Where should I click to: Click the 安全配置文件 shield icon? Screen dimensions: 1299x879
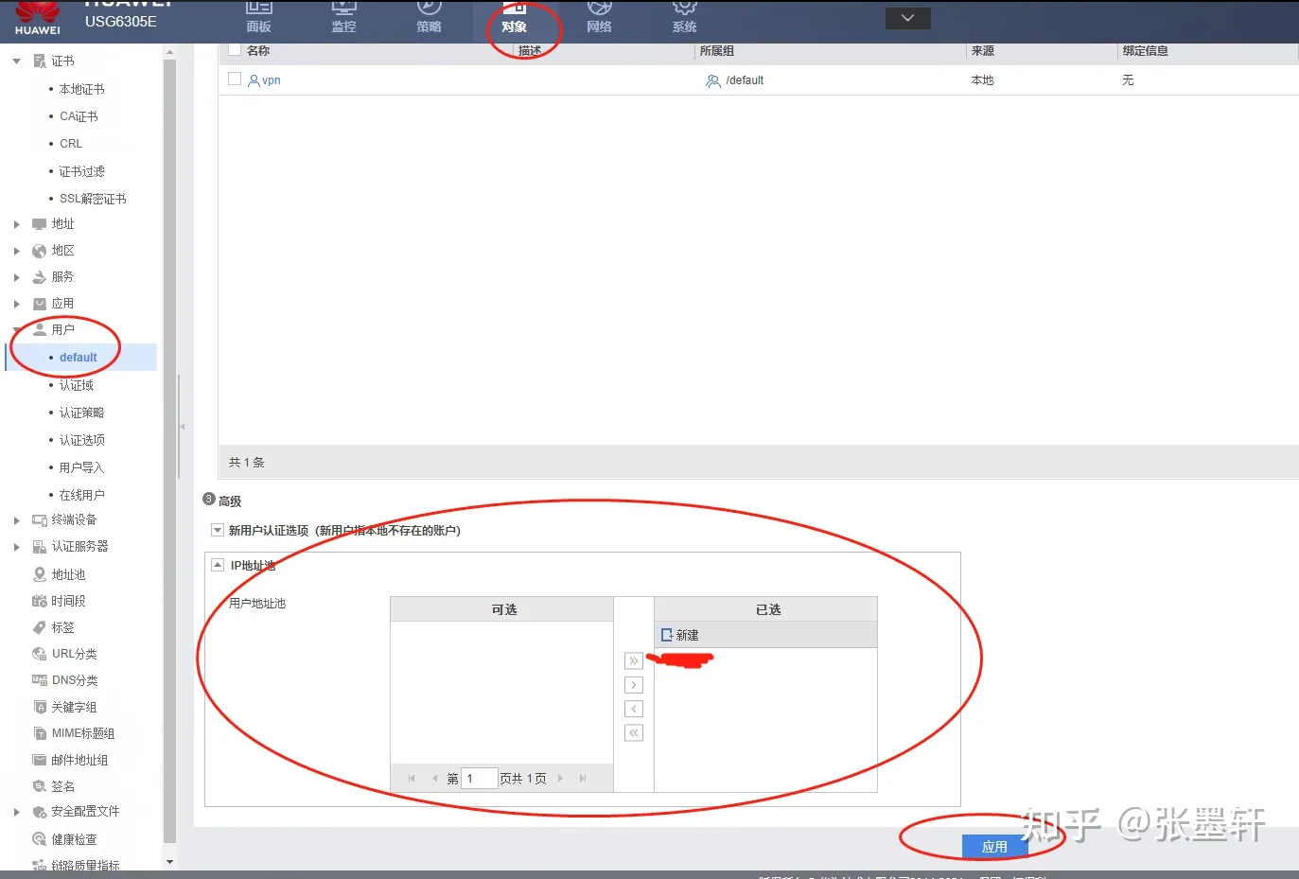coord(40,812)
